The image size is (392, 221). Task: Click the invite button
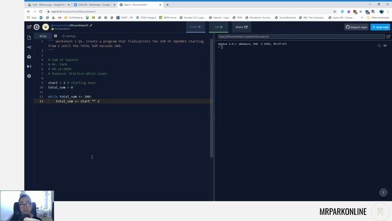tap(195, 27)
